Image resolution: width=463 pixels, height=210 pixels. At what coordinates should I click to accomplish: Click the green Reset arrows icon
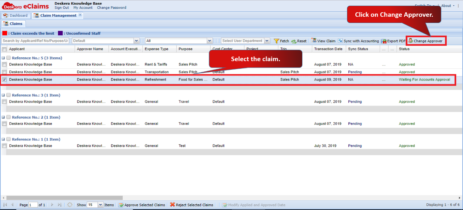294,41
